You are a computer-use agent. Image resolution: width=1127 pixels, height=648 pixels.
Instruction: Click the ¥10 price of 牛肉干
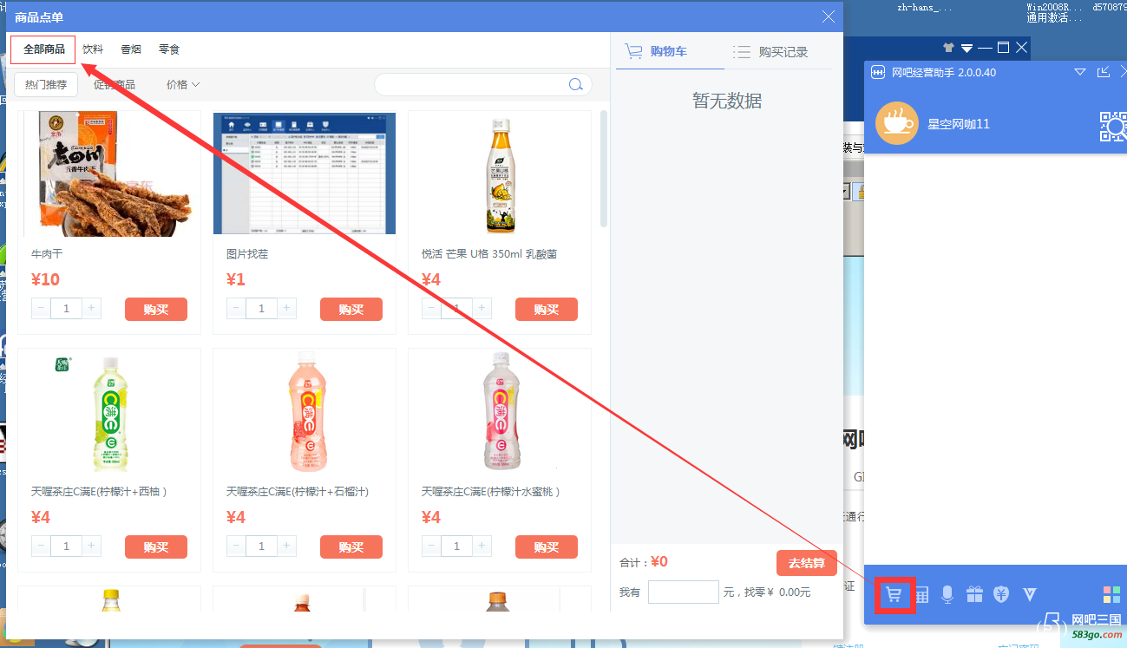click(45, 279)
